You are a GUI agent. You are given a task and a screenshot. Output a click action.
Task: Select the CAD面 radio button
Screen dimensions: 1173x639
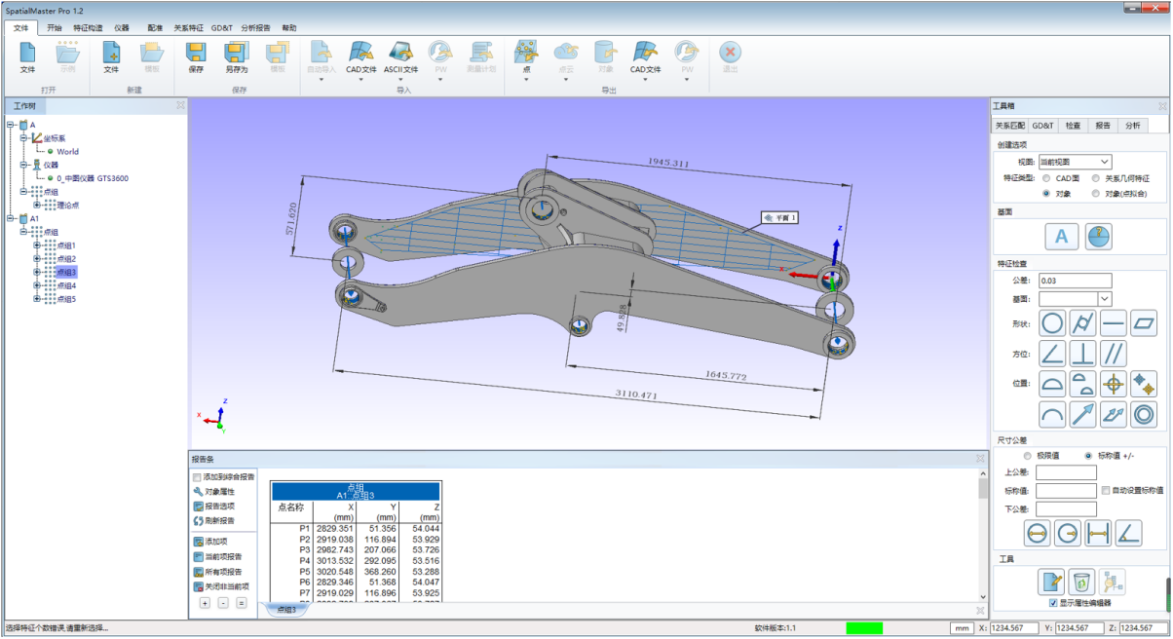(x=1046, y=179)
